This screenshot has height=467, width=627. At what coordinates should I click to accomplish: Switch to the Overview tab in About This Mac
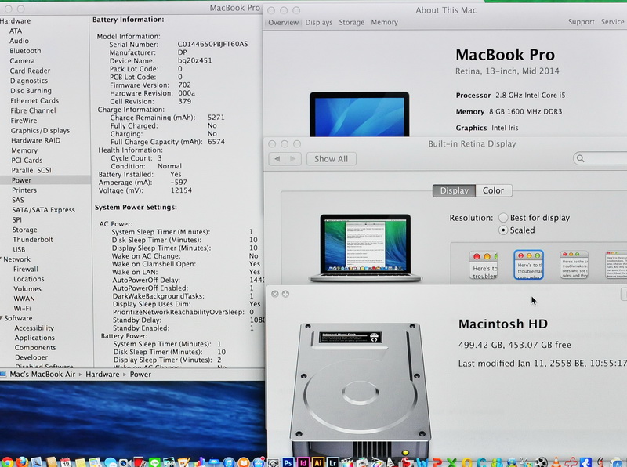283,23
